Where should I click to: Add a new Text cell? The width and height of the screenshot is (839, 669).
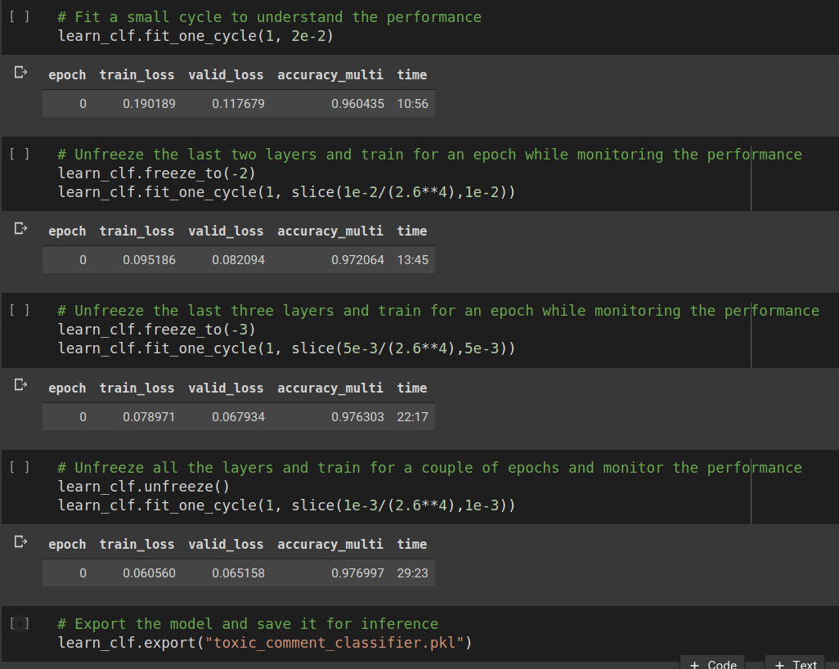[795, 663]
